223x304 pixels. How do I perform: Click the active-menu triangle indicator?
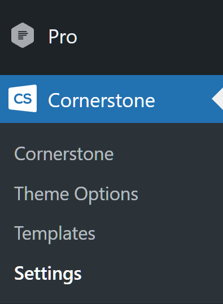click(x=217, y=99)
